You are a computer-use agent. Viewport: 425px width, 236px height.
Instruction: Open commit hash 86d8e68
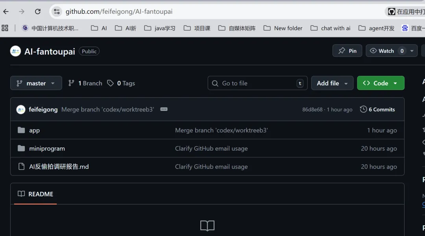312,109
